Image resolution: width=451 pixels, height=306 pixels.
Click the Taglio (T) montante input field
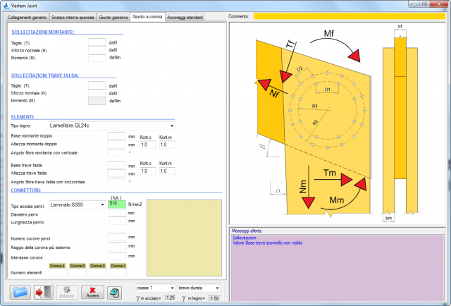(96, 44)
